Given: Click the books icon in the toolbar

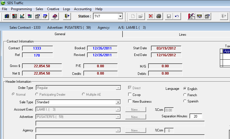Looking at the screenshot, I should [7, 16].
